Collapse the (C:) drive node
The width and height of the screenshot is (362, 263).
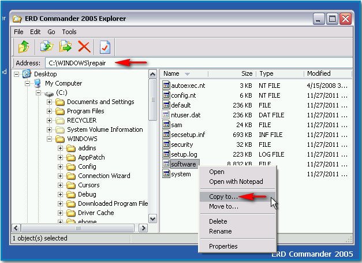pyautogui.click(x=38, y=92)
